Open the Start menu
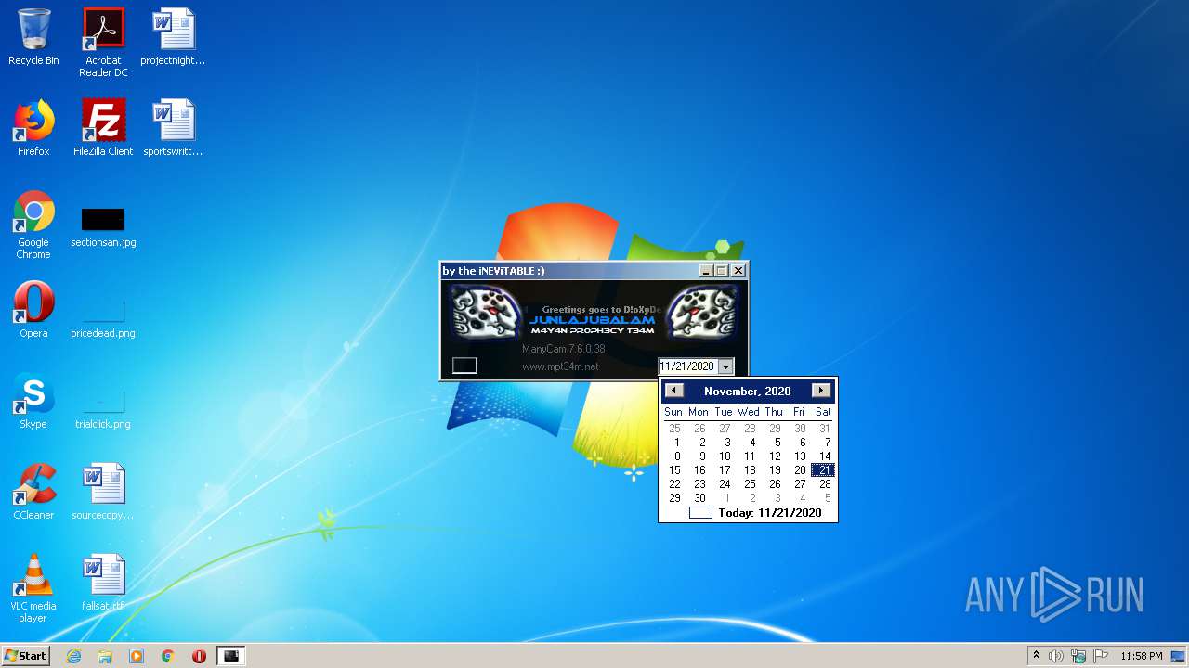This screenshot has width=1189, height=668. point(25,656)
